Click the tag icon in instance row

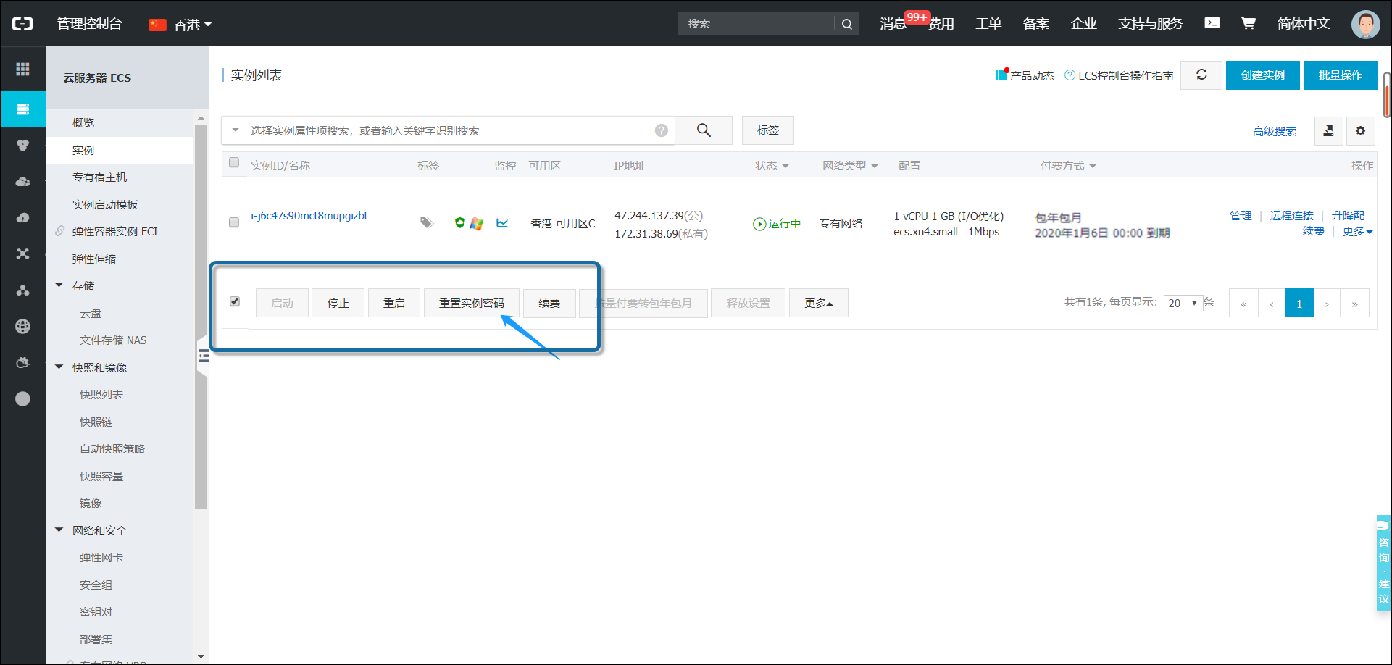[427, 223]
